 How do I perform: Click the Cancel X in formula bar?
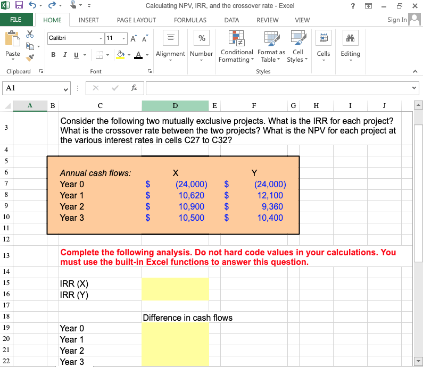[x=96, y=88]
